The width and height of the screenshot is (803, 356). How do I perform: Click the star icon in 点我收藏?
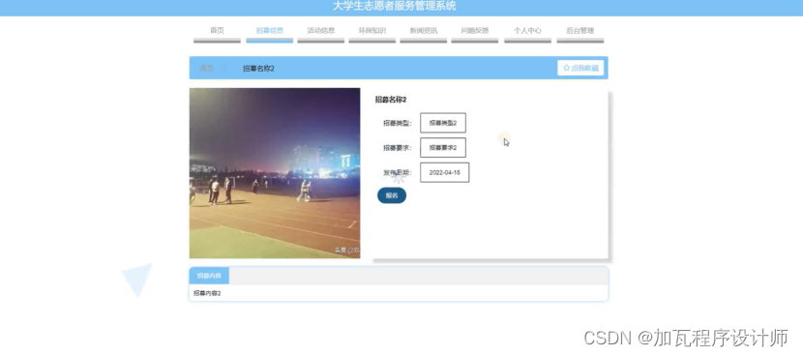[566, 68]
